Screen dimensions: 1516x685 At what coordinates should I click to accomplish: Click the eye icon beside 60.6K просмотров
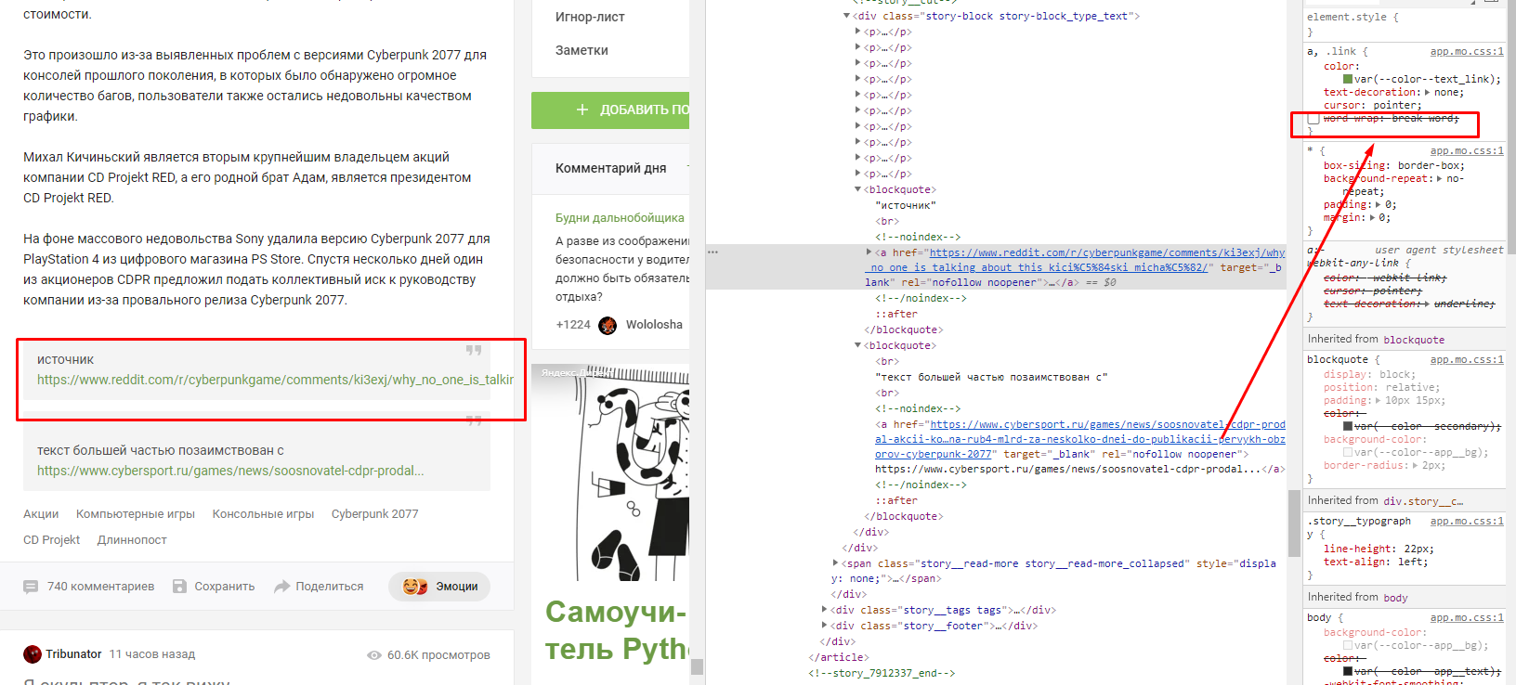pyautogui.click(x=374, y=655)
